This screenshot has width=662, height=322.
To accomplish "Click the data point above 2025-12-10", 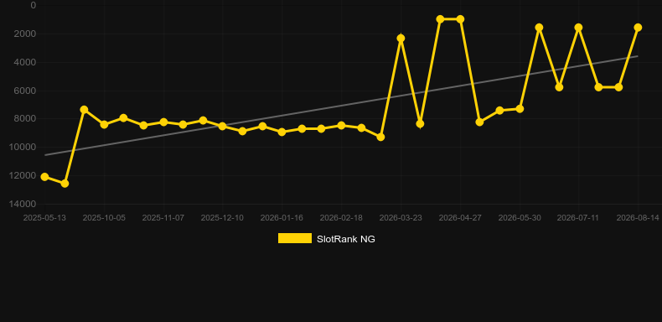I will 223,126.
